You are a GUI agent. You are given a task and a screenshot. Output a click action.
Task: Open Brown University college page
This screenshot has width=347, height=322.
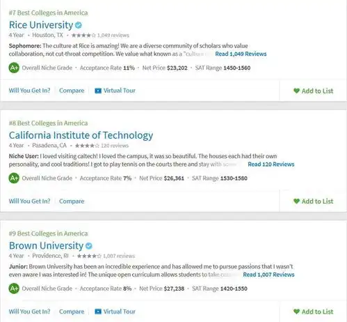point(46,245)
